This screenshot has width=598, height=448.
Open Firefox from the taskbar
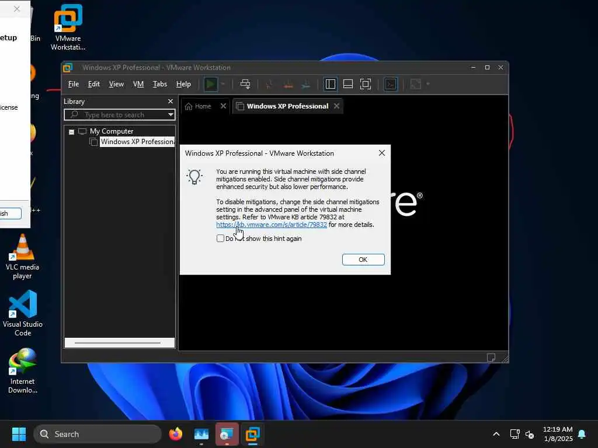point(175,434)
